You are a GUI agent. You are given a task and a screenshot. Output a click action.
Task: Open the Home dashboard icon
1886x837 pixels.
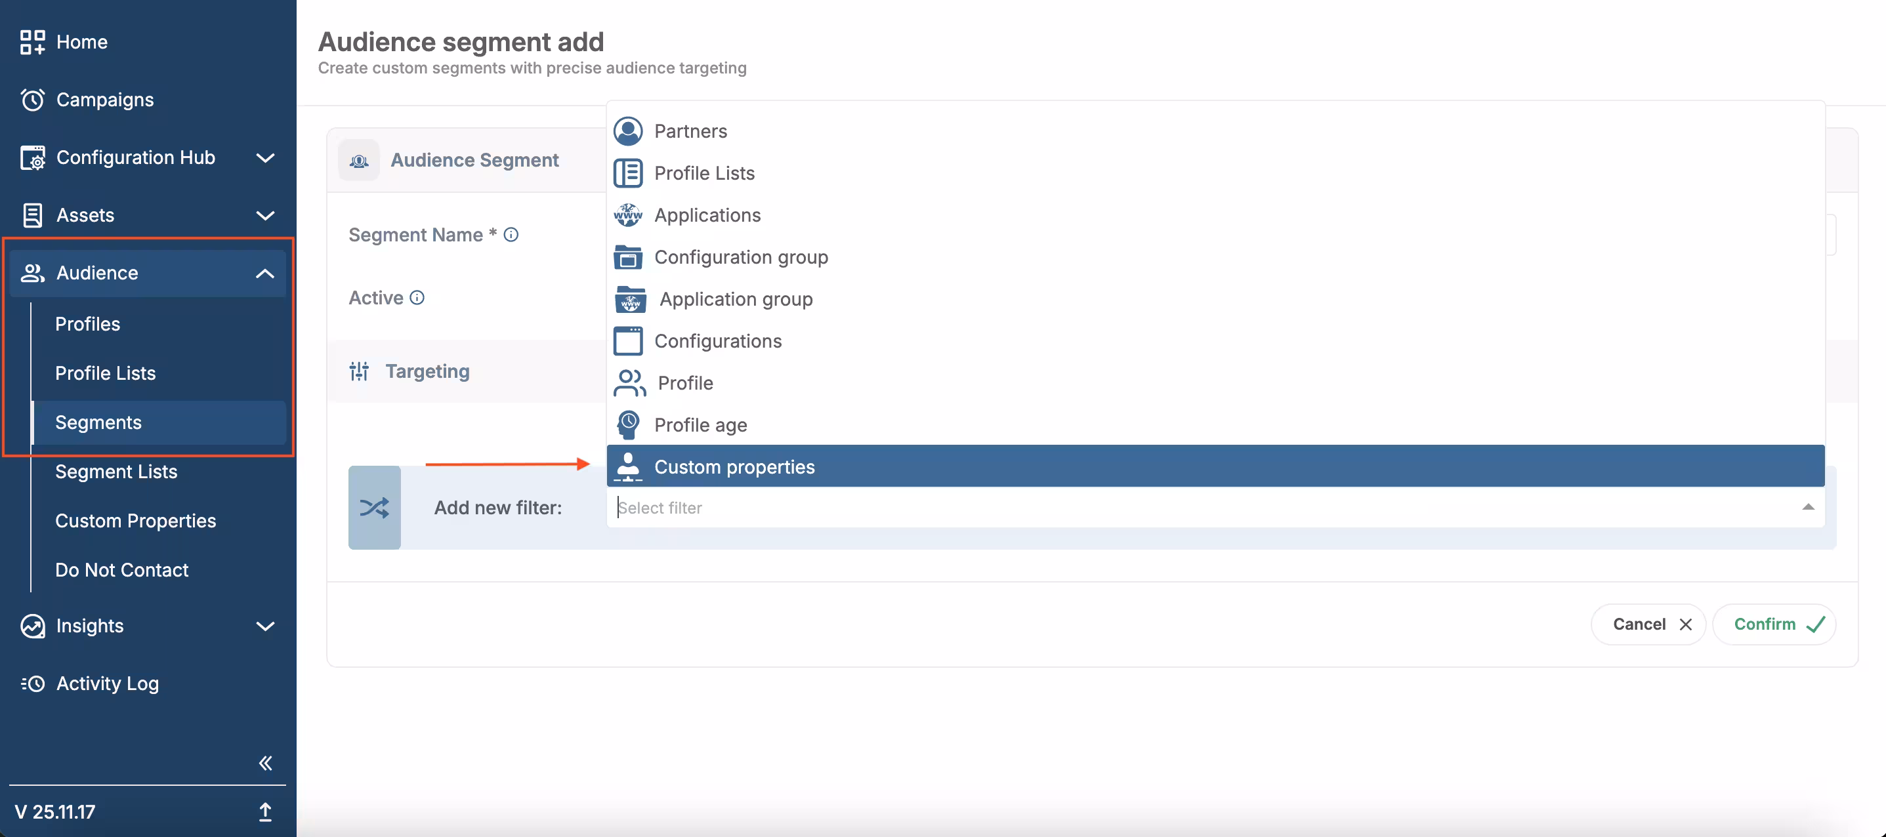32,42
